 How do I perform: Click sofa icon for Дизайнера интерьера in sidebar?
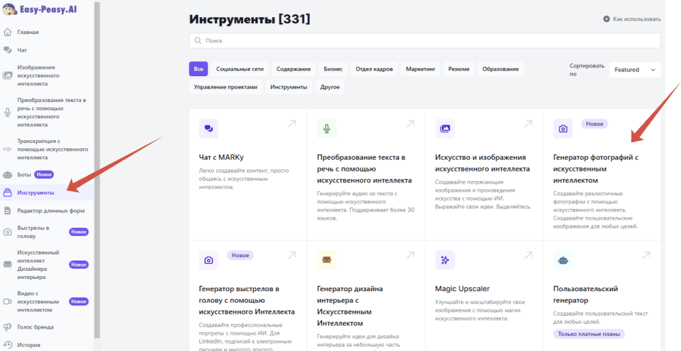click(7, 265)
